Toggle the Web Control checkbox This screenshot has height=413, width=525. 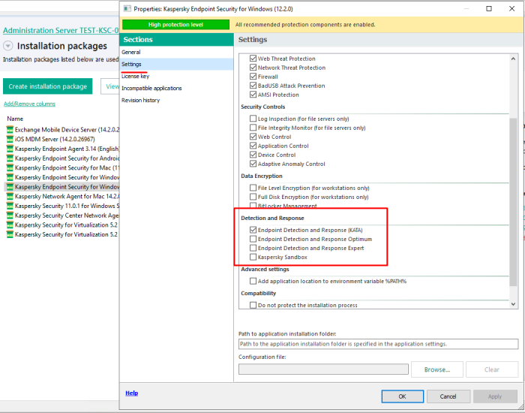click(x=253, y=137)
